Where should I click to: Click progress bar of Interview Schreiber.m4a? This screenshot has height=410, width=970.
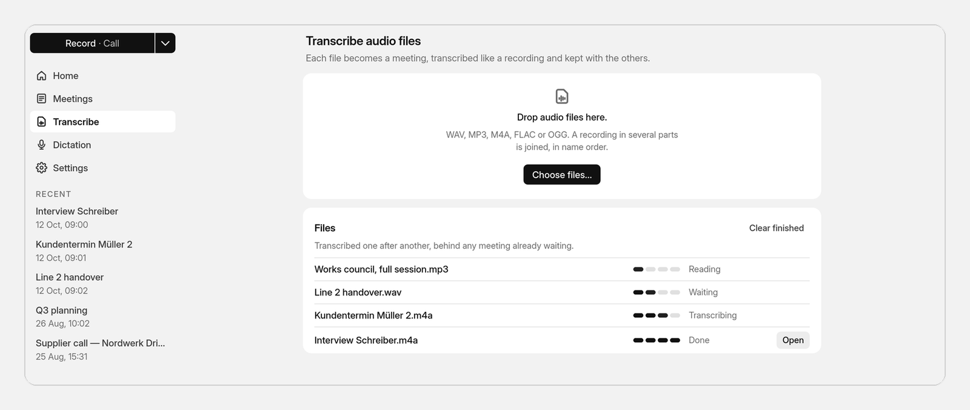657,340
